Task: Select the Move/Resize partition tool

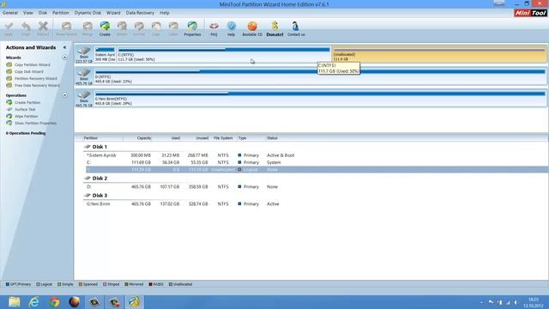Action: tap(66, 28)
